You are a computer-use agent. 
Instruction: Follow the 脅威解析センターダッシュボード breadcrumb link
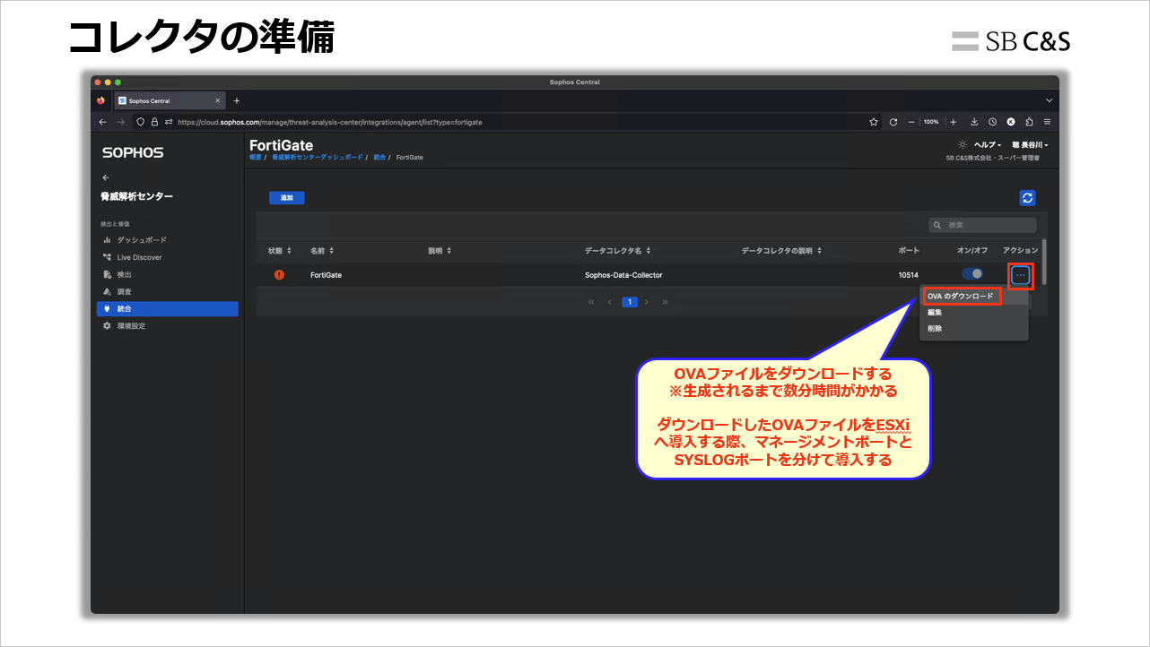click(318, 157)
